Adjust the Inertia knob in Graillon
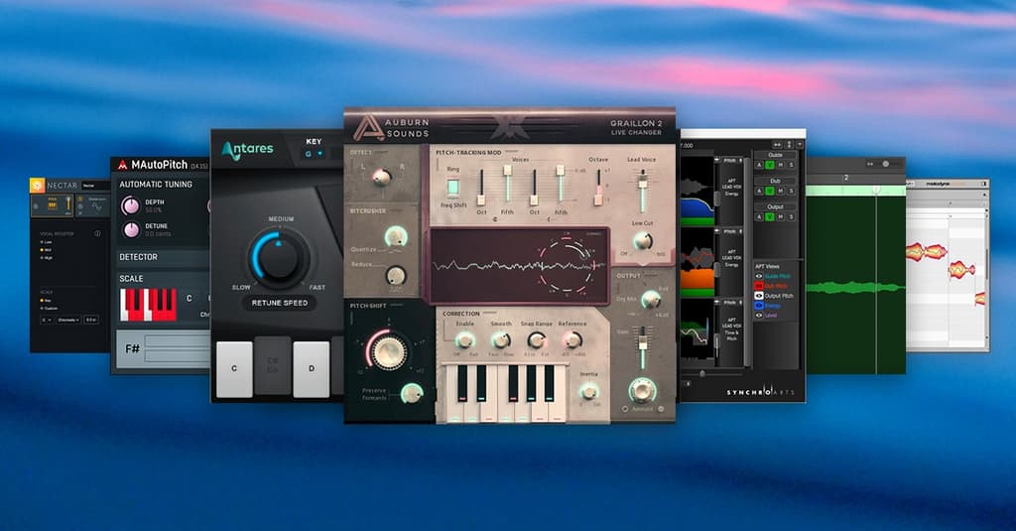1016x531 pixels. click(588, 391)
